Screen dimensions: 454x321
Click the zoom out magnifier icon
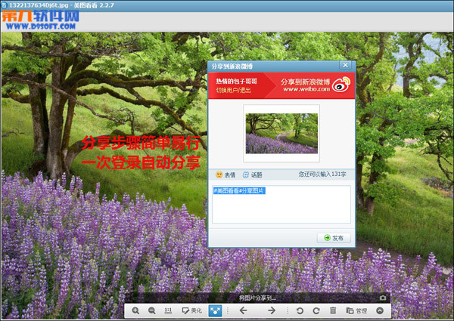point(151,310)
